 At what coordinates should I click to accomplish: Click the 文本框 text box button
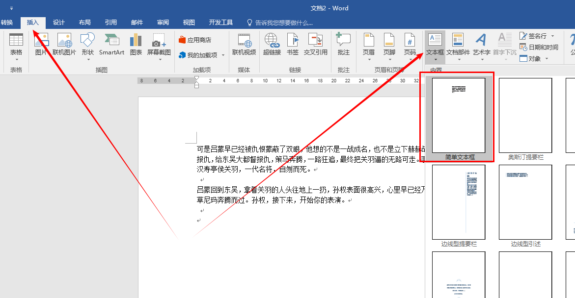(435, 47)
